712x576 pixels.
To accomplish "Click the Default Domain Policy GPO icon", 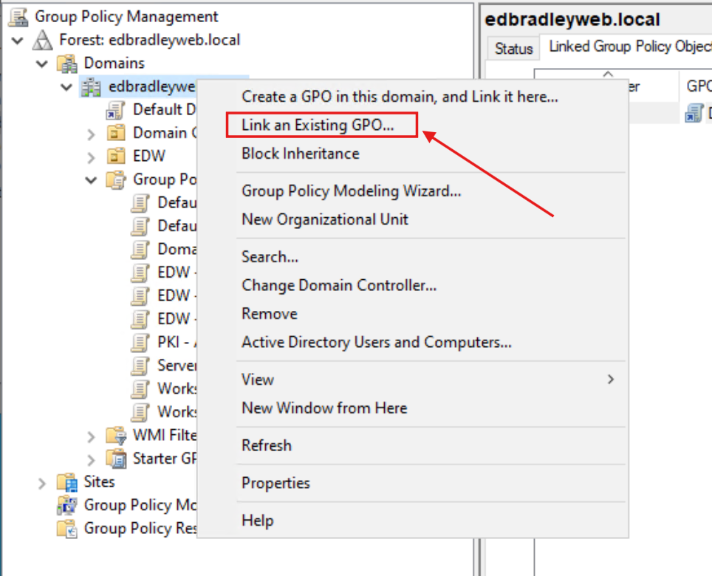I will pyautogui.click(x=114, y=109).
